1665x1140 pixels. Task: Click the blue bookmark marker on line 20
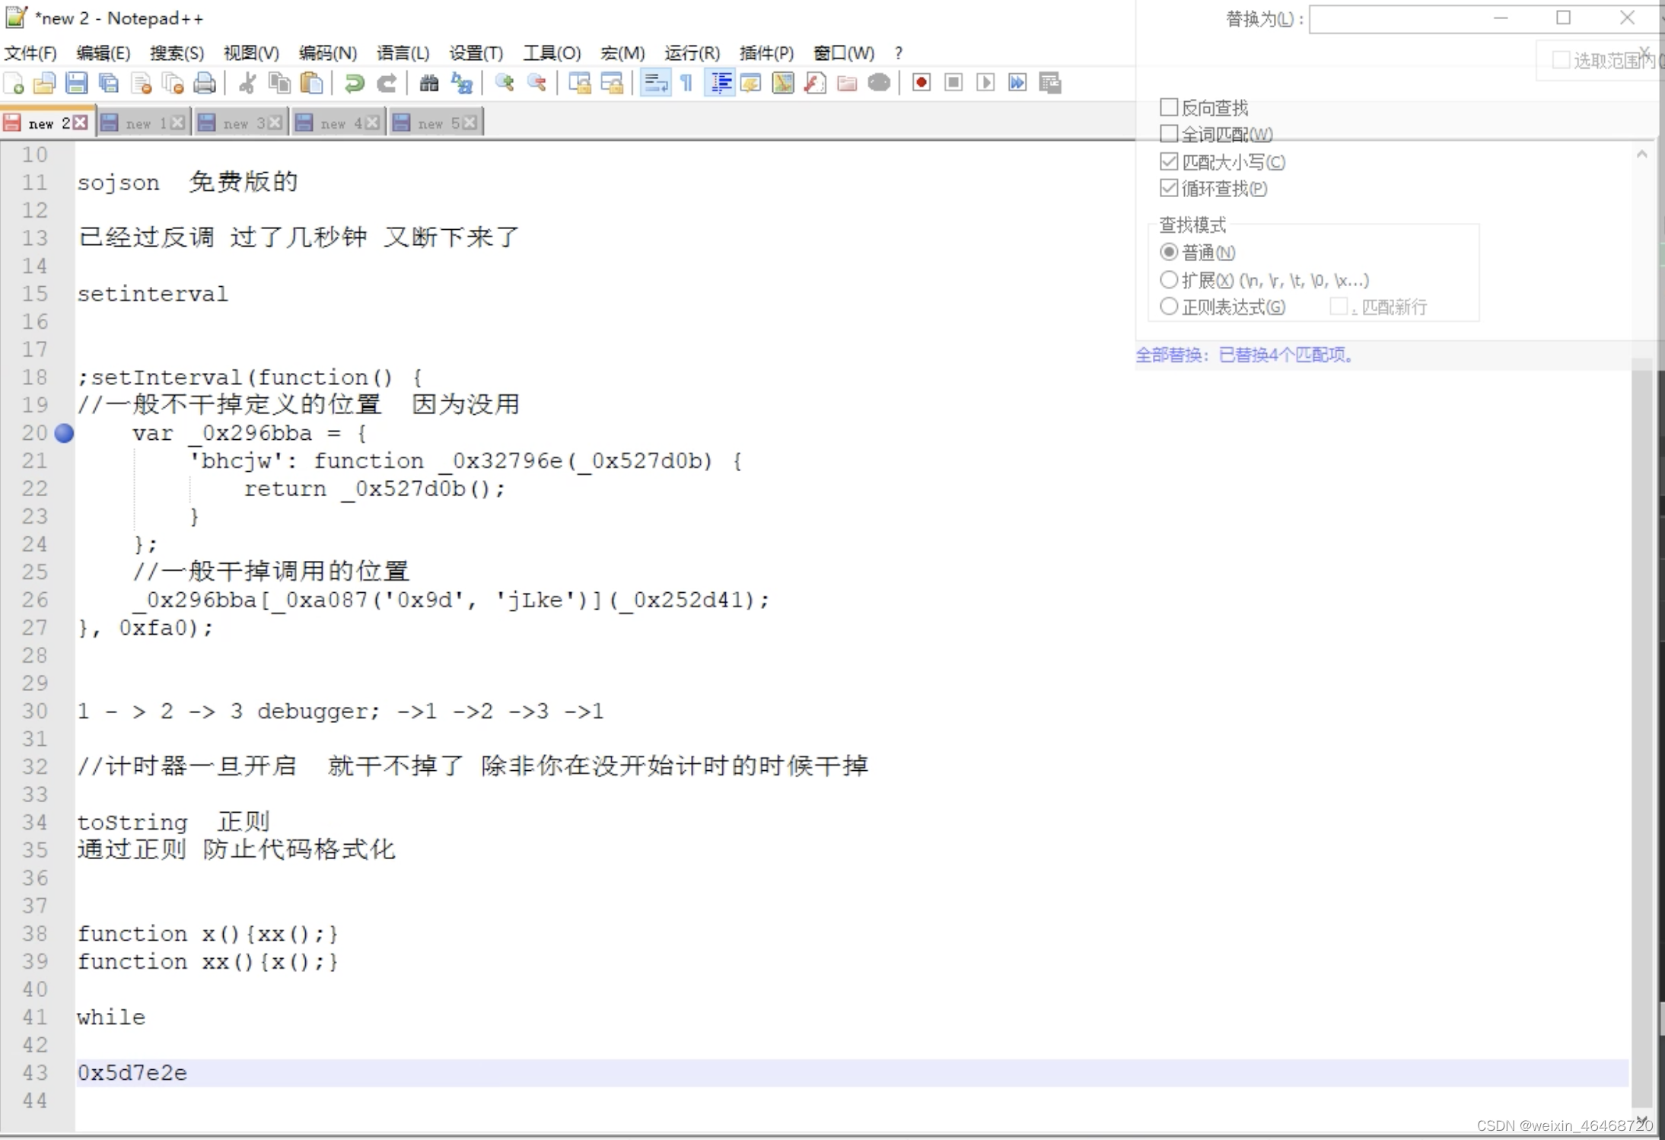click(65, 434)
